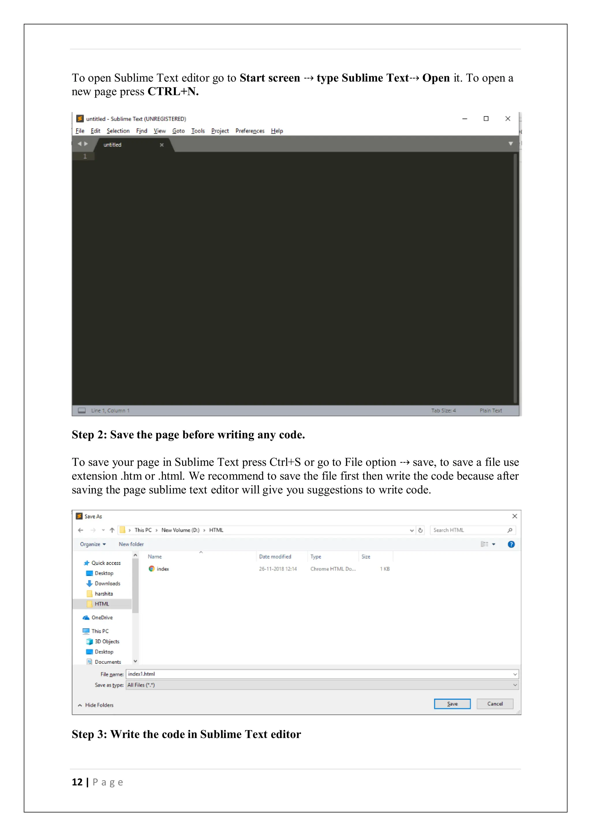Sort by Date modified column
The width and height of the screenshot is (591, 836).
pos(275,556)
